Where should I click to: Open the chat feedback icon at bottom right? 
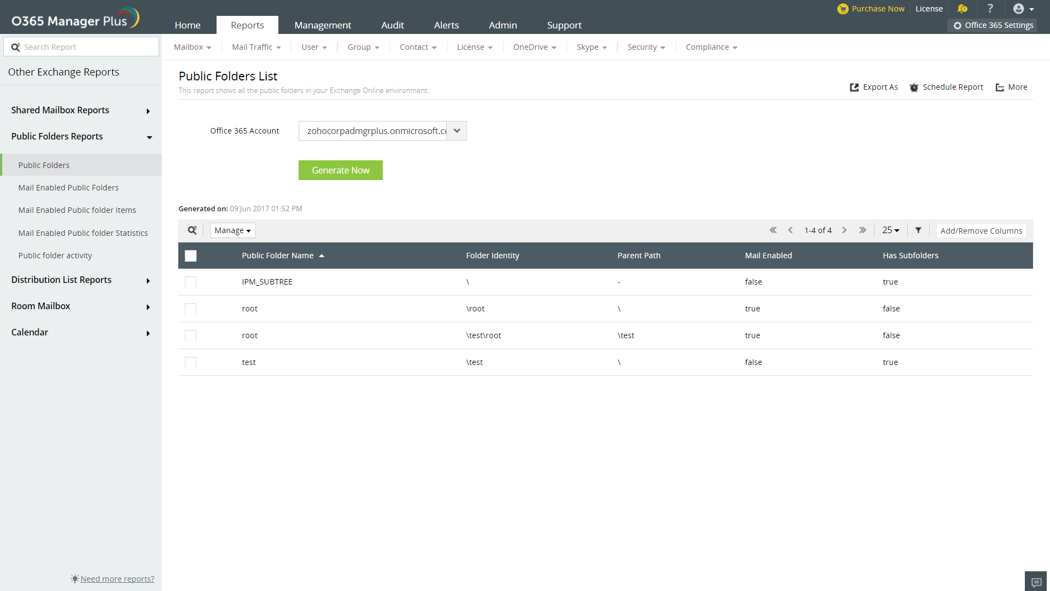point(1036,582)
